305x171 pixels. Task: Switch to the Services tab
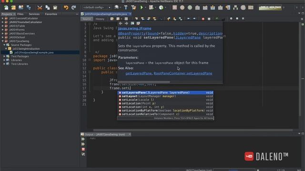(x=34, y=14)
